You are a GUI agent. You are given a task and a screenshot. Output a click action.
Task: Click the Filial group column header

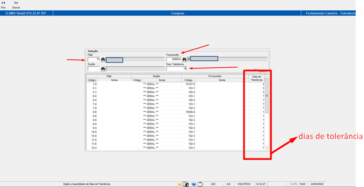pos(109,76)
